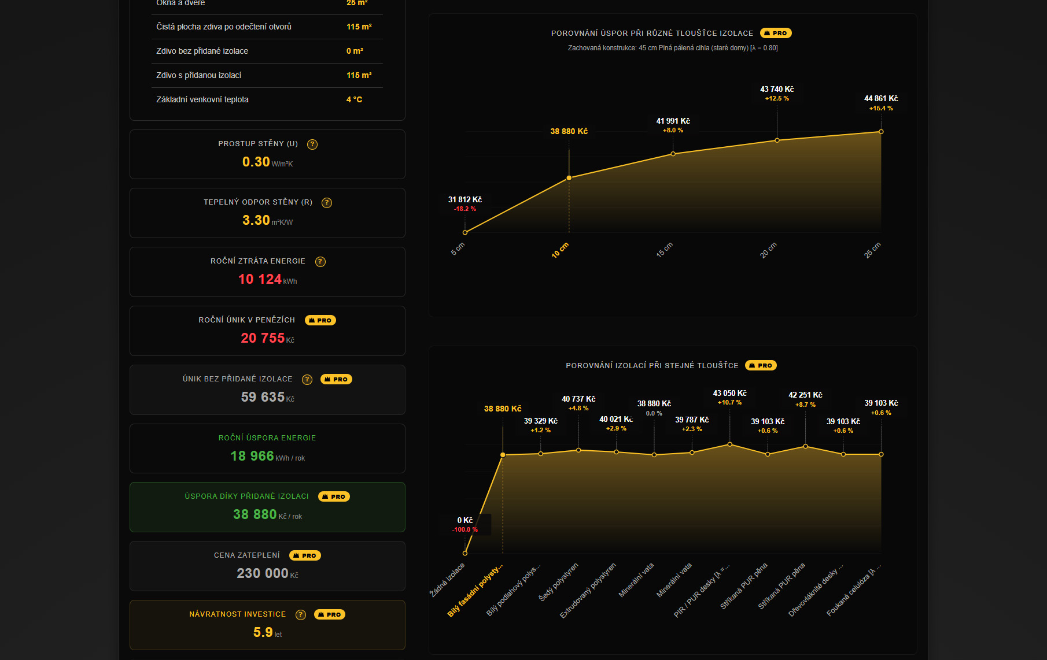Image resolution: width=1047 pixels, height=660 pixels.
Task: Click the 25 cm axis label
Action: coord(872,250)
